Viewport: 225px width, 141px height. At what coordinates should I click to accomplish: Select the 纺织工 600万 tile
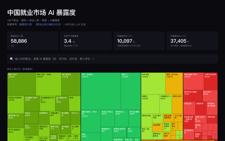click(x=31, y=117)
